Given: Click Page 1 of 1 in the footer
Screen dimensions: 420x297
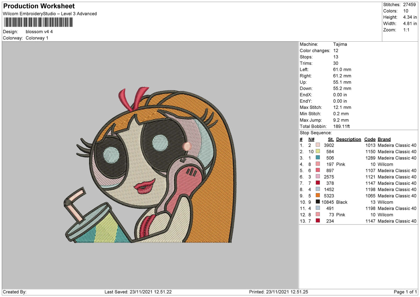Looking at the screenshot, I should click(x=404, y=292).
